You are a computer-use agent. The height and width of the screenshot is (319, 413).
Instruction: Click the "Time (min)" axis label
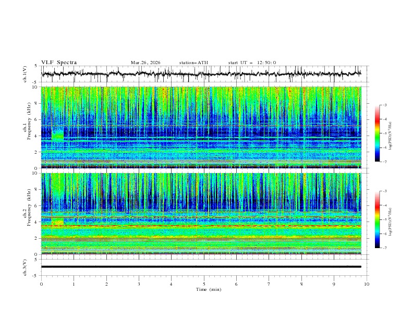pyautogui.click(x=209, y=289)
